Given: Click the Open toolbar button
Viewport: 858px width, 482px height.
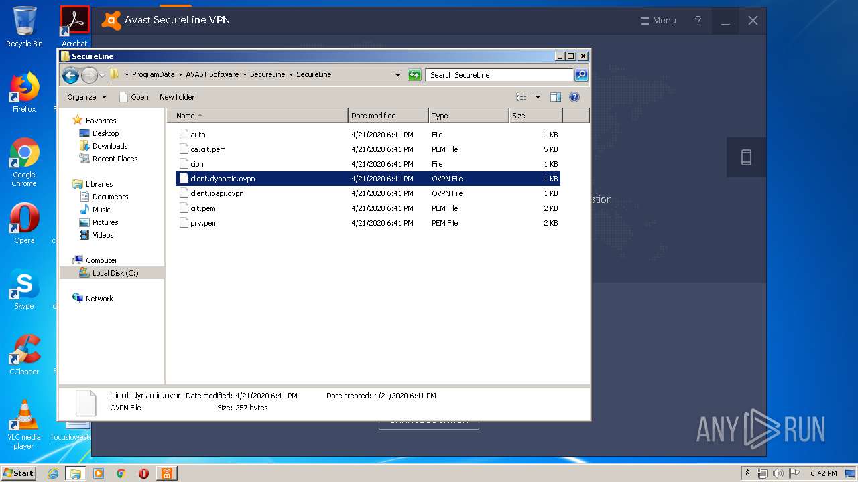Looking at the screenshot, I should (x=133, y=97).
